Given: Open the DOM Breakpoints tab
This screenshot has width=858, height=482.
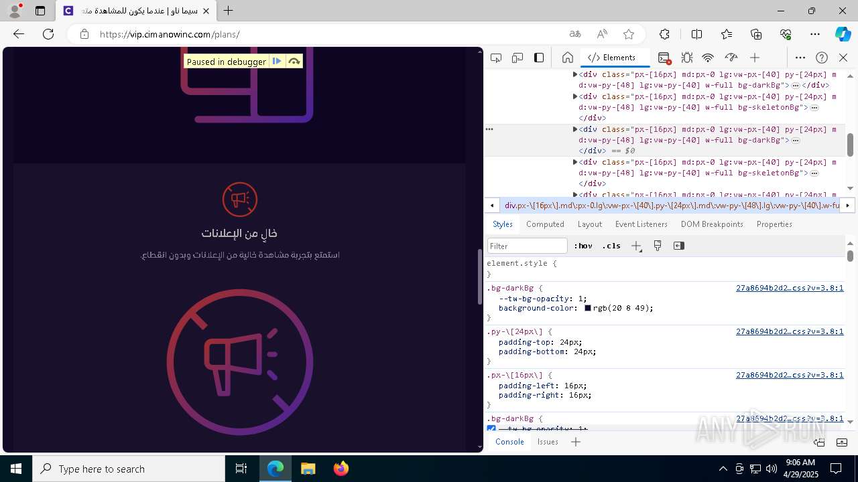Looking at the screenshot, I should click(x=712, y=224).
